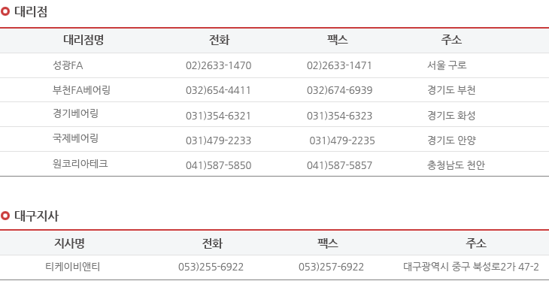
Task: Click phone number 053)255-6922
Action: [211, 267]
